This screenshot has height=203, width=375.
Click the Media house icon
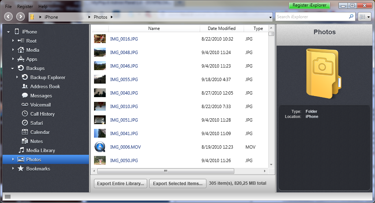click(21, 50)
